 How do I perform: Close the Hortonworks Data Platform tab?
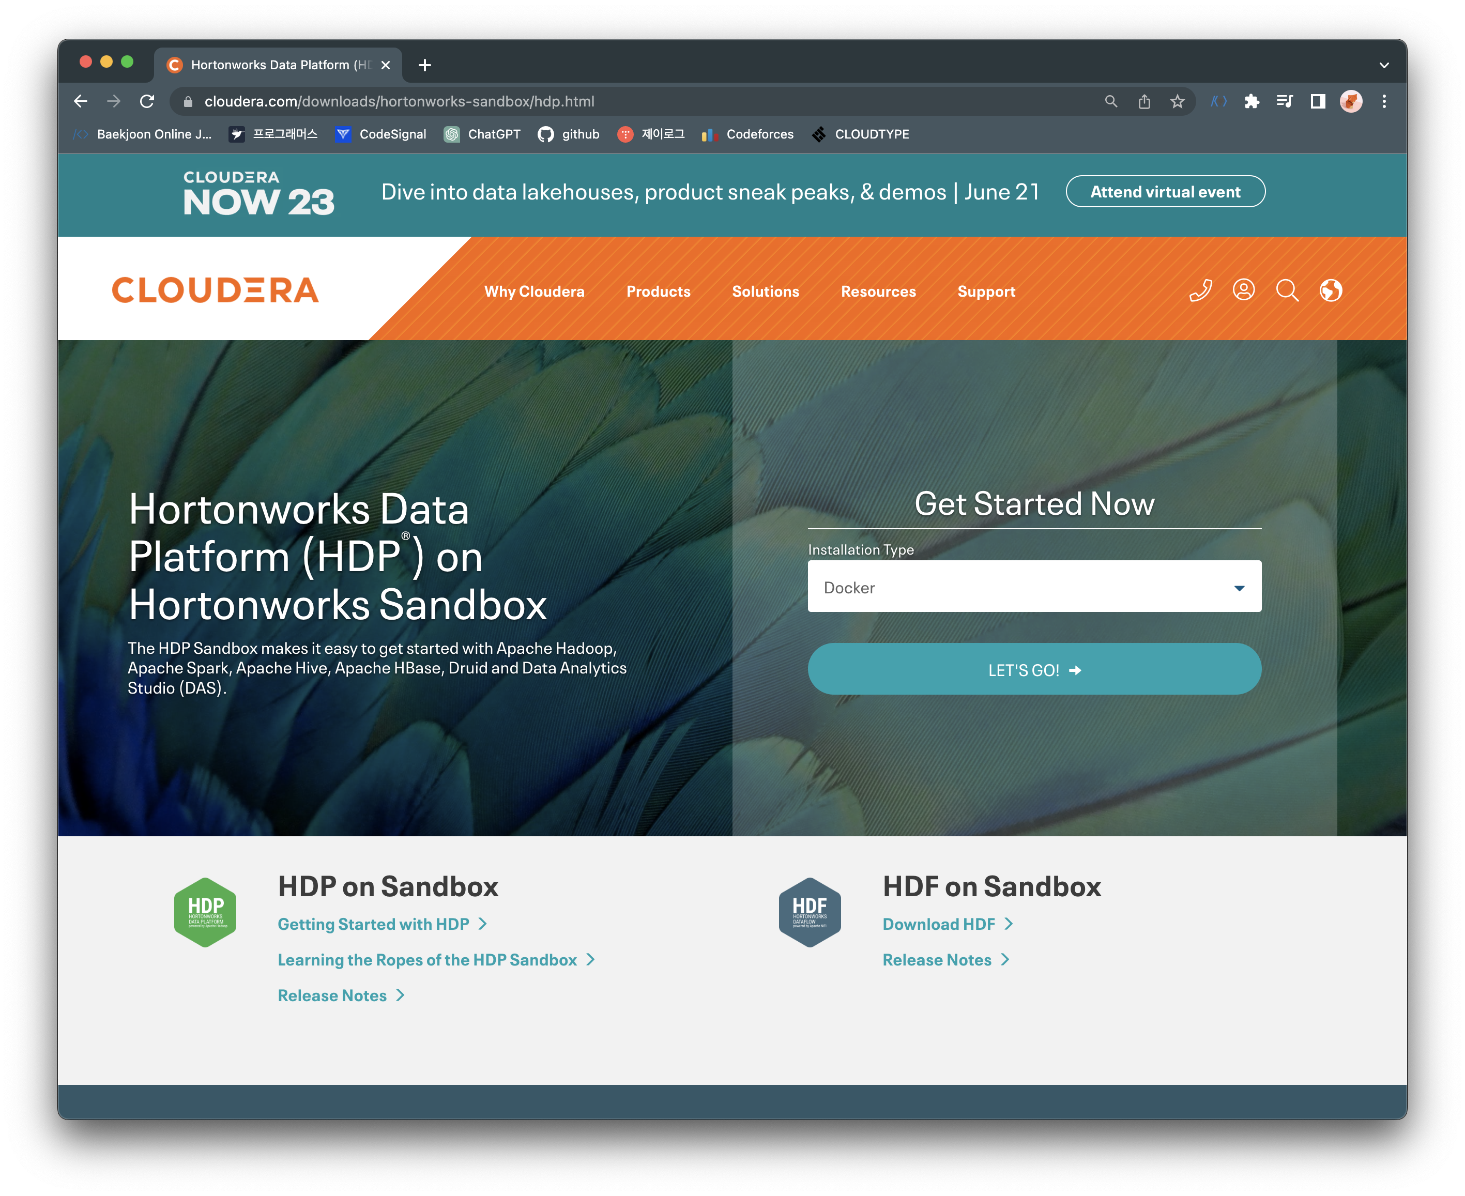coord(386,65)
